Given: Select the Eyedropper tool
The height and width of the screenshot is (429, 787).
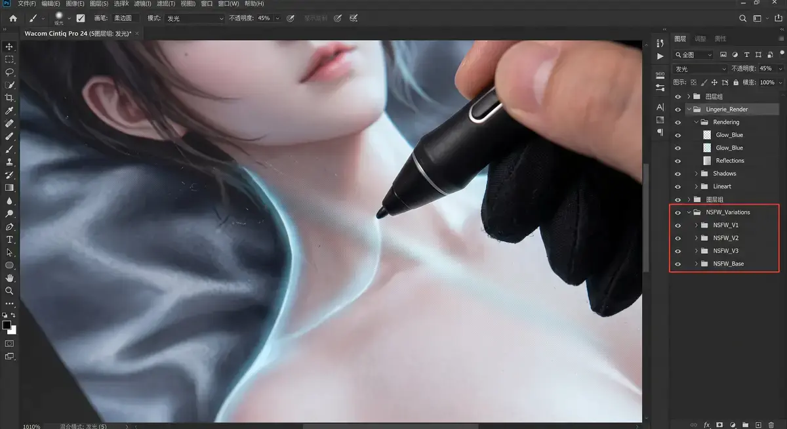Looking at the screenshot, I should pyautogui.click(x=9, y=110).
